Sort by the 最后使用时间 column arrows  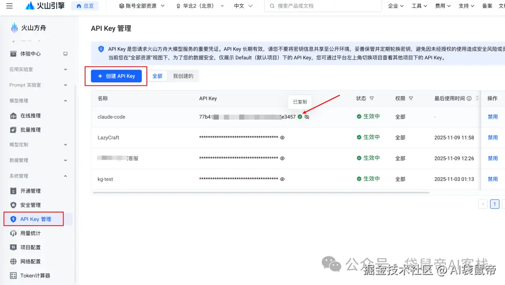pyautogui.click(x=477, y=99)
